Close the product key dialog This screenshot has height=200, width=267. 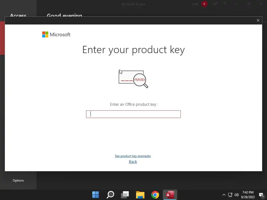258,20
